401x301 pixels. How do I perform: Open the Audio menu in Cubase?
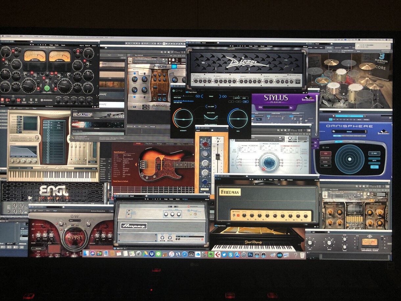[x=36, y=36]
